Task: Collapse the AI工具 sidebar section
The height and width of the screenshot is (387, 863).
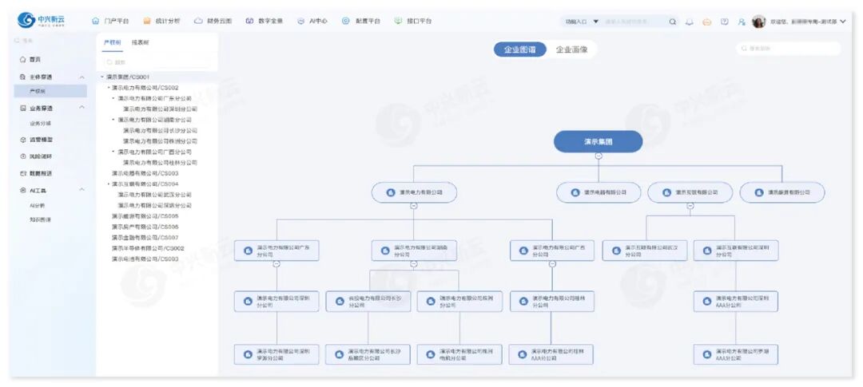Action: [82, 190]
